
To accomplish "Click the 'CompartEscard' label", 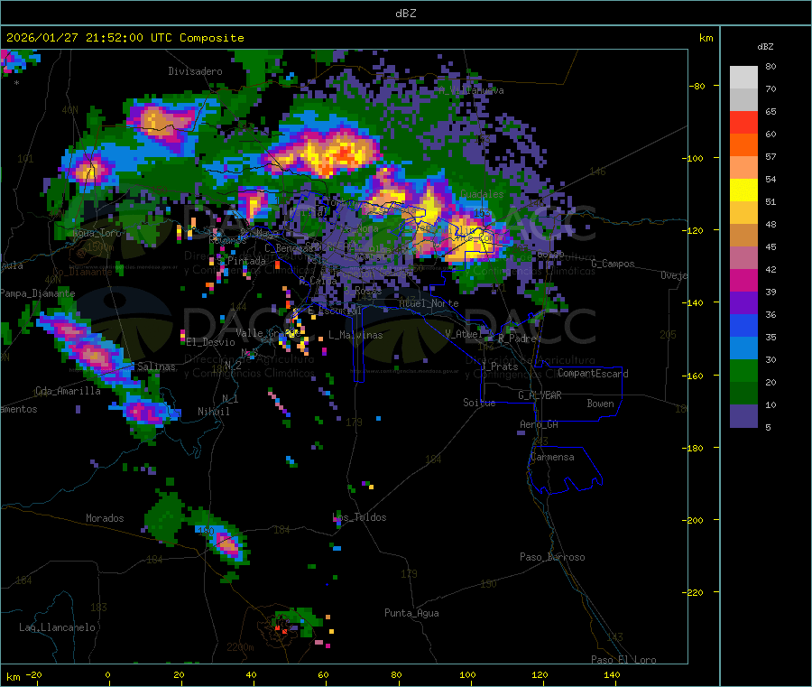I will click(x=593, y=374).
